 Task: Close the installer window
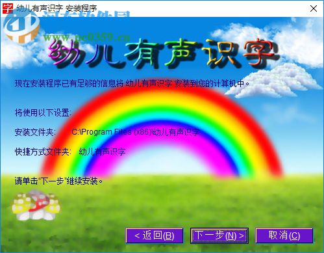click(x=314, y=8)
